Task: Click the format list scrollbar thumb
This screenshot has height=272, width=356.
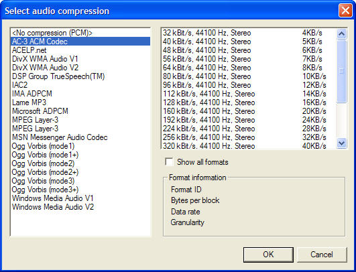Action: (341, 71)
